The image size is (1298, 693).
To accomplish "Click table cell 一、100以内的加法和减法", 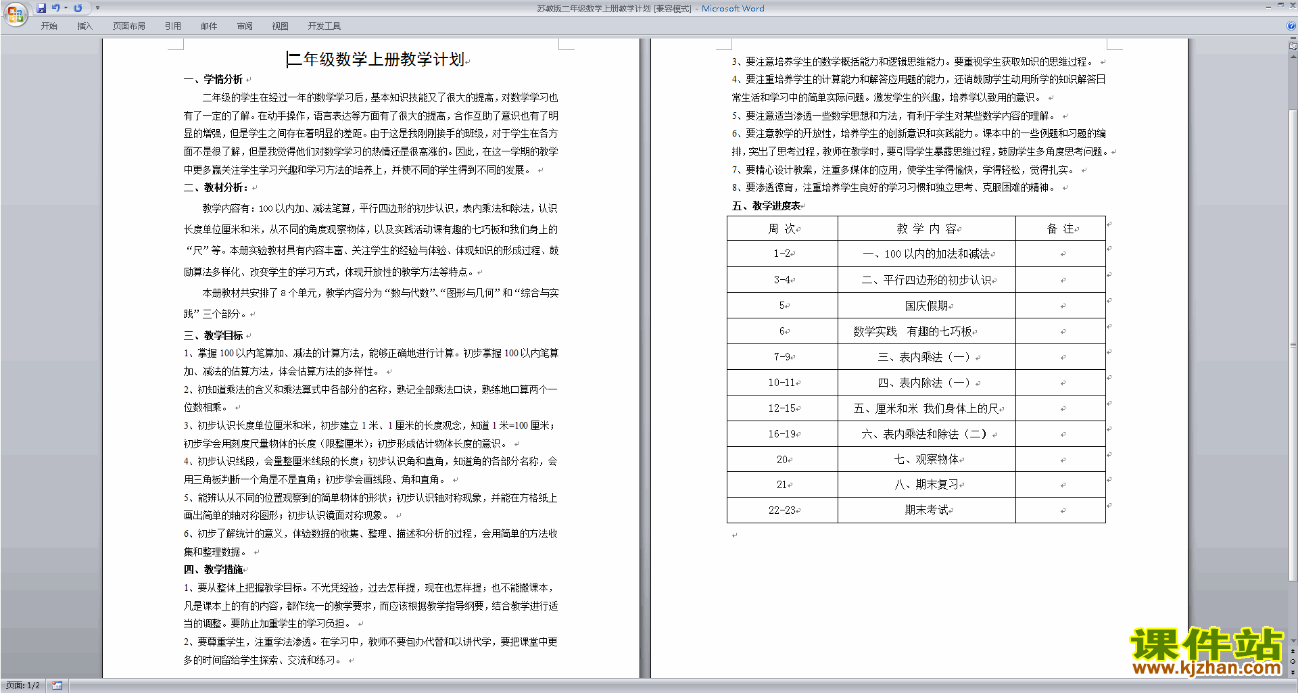I will [926, 254].
